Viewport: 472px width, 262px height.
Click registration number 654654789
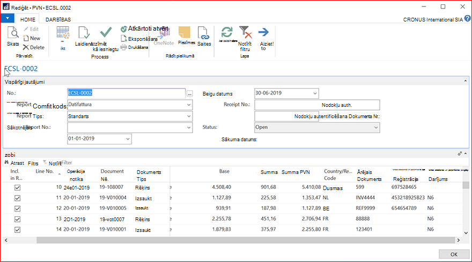404,208
